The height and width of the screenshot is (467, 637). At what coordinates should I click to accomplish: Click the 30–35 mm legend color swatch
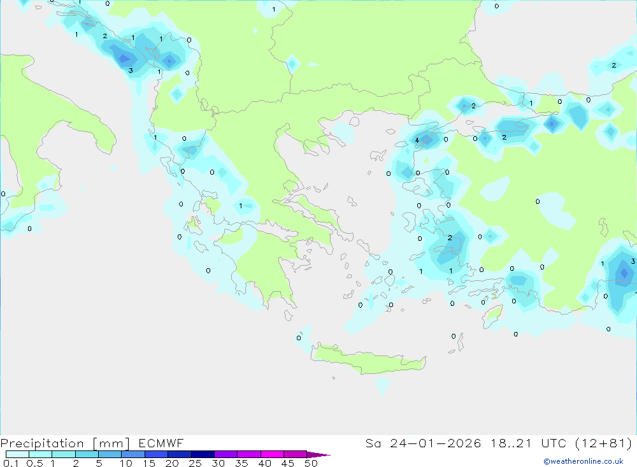(226, 454)
